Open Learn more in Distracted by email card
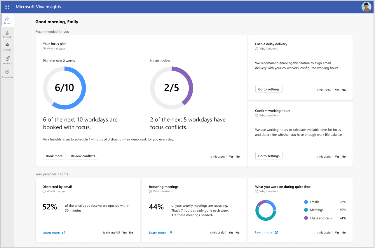This screenshot has height=248, width=375. (51, 233)
